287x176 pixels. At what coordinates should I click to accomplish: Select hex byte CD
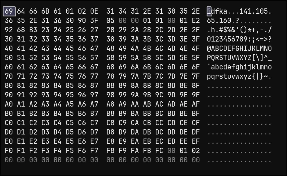pos(171,123)
